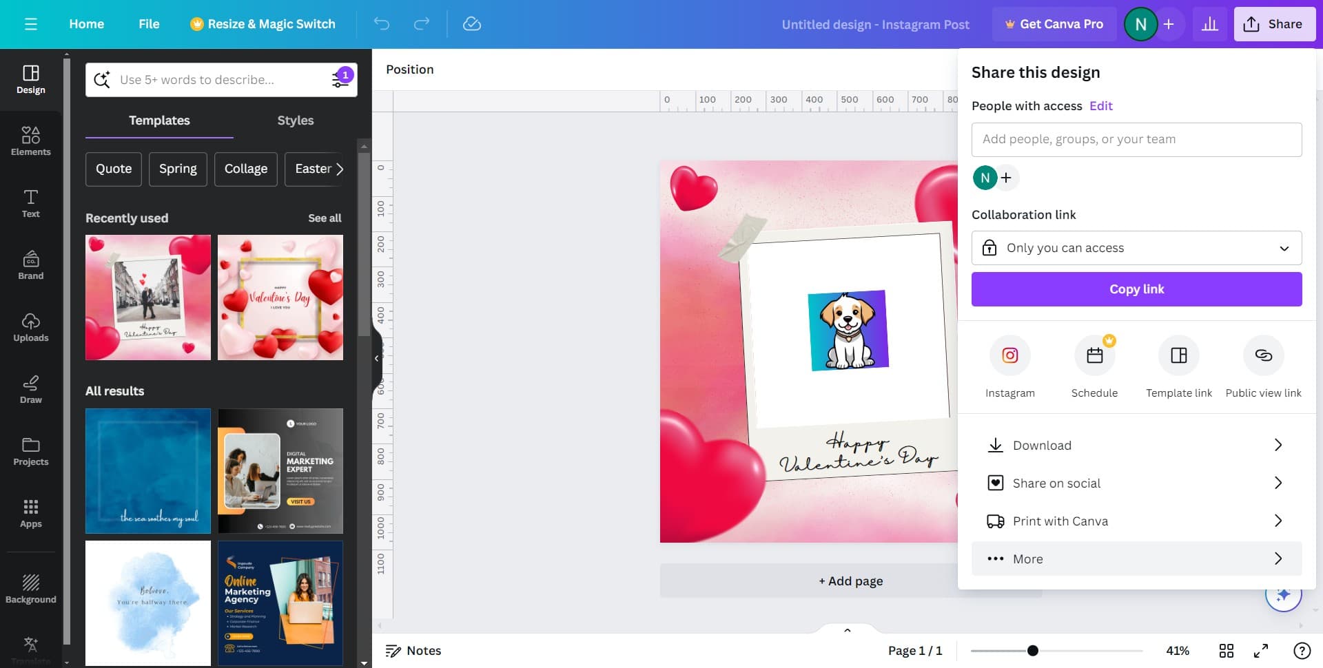Screen dimensions: 1323x668
Task: Expand the More sharing options
Action: click(x=1136, y=559)
